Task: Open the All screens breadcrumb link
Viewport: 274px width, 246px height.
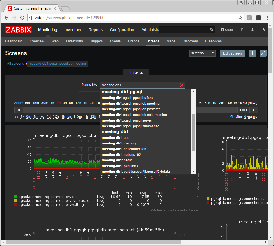Action: coord(15,64)
